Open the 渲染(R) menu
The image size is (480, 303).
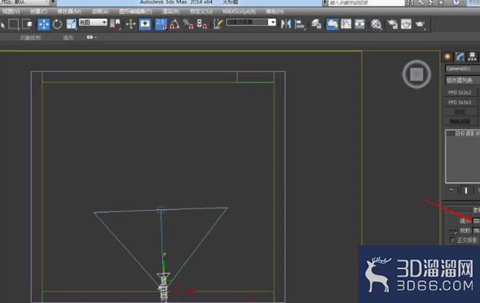(171, 11)
